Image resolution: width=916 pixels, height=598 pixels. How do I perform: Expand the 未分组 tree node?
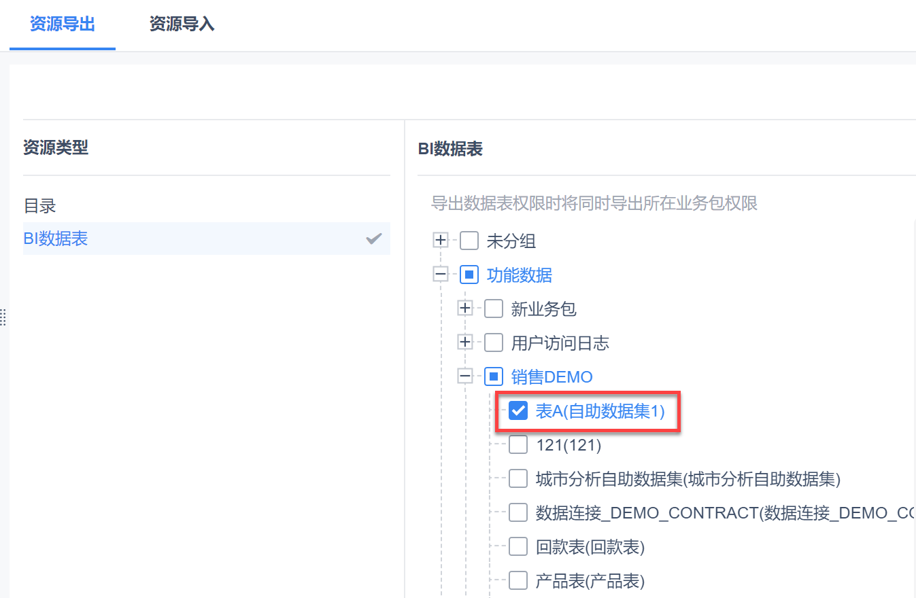(441, 240)
